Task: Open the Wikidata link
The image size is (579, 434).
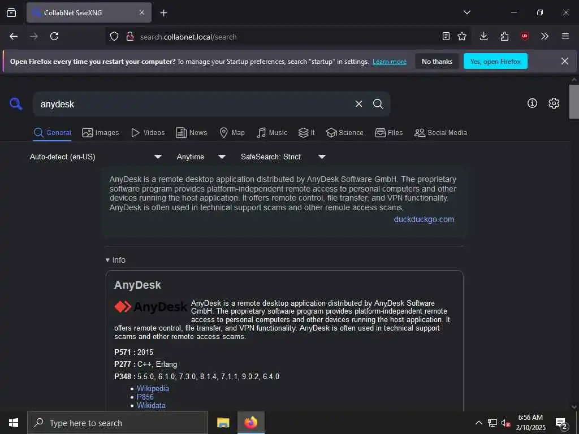Action: tap(151, 405)
